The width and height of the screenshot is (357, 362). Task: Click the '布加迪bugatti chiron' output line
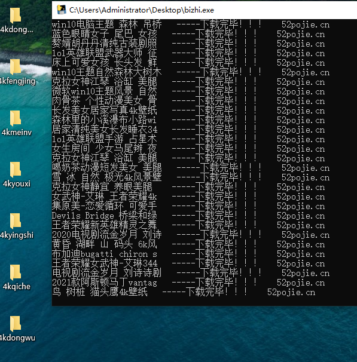tap(188, 254)
